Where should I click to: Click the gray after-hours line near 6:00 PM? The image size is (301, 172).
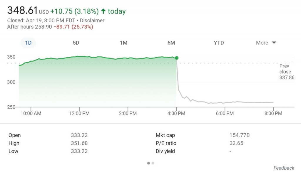pos(225,103)
